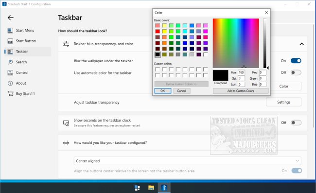The width and height of the screenshot is (316, 193).
Task: Click the color spectrum gradient area
Action: pos(236,43)
